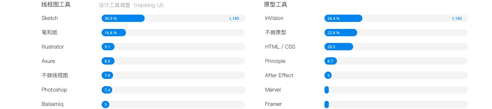Click the 1,185 count on InVision row
The image size is (492, 109).
click(x=457, y=18)
